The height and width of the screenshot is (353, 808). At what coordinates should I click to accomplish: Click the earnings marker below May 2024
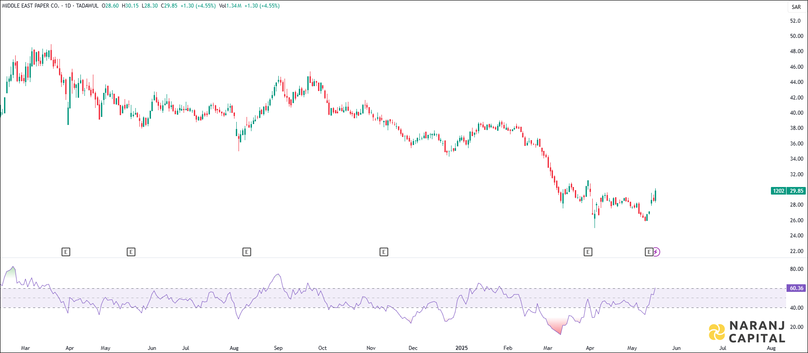click(131, 252)
